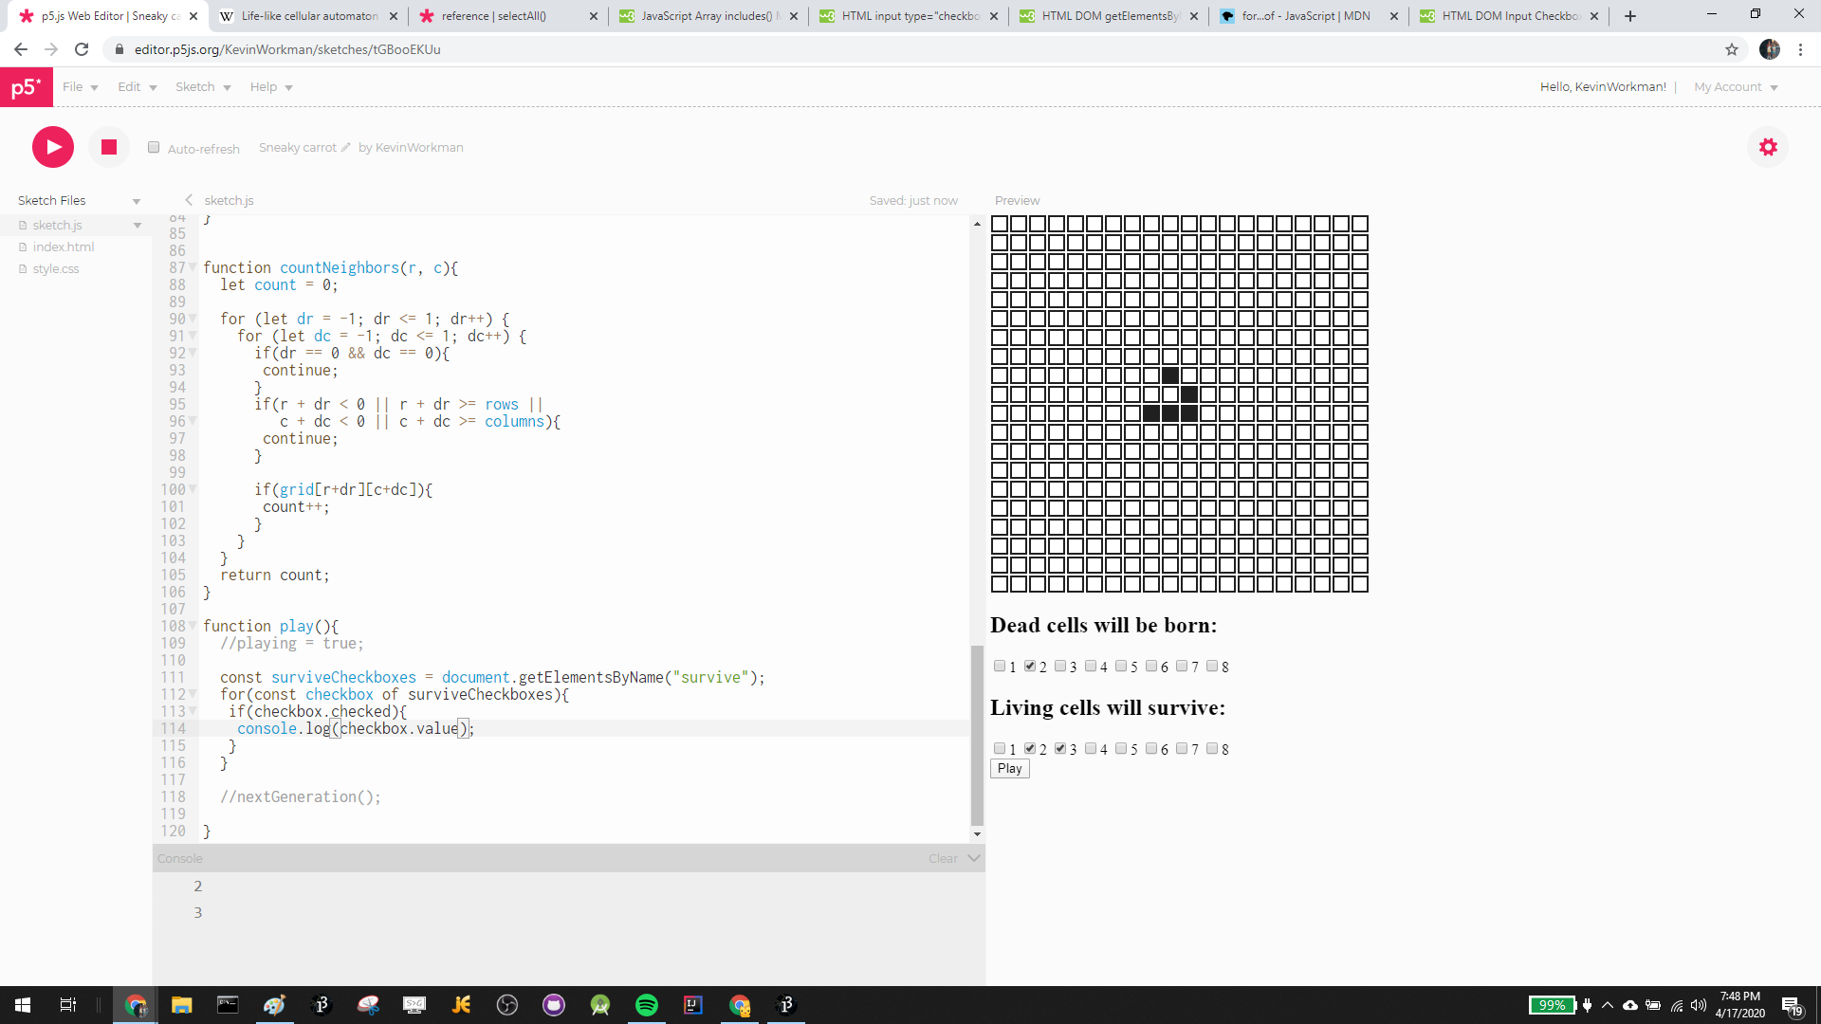Open the editor settings gear
This screenshot has height=1024, width=1821.
[x=1768, y=147]
